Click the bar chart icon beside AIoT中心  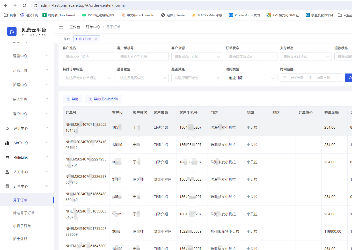click(x=7, y=143)
